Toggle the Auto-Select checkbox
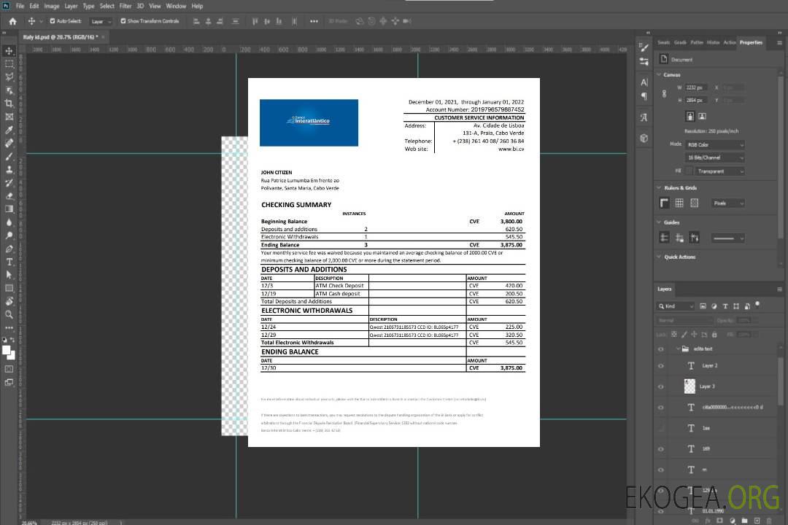 pyautogui.click(x=53, y=21)
